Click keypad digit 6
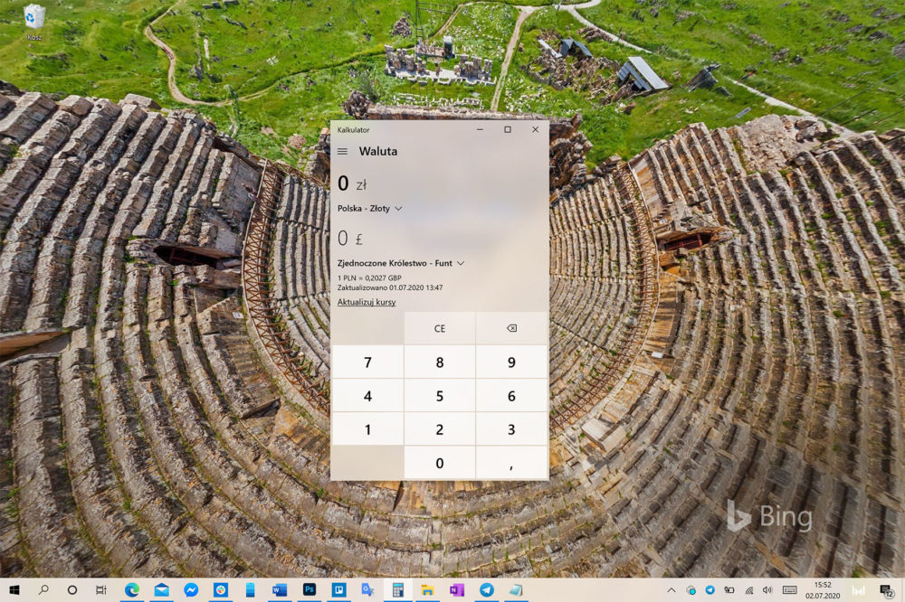 click(x=511, y=396)
